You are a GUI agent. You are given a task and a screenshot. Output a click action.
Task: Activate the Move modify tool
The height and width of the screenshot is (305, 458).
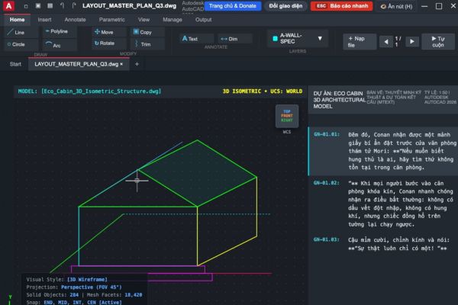click(109, 32)
